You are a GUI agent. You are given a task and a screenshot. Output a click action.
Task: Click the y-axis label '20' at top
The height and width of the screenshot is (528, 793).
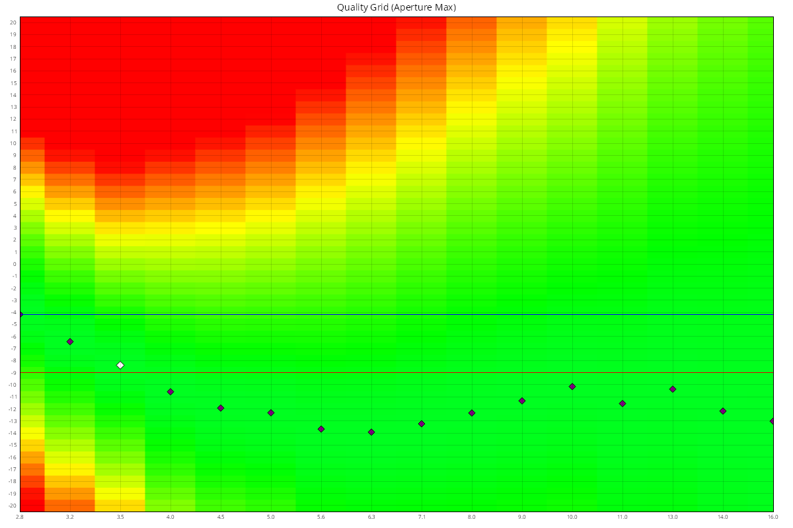[13, 22]
